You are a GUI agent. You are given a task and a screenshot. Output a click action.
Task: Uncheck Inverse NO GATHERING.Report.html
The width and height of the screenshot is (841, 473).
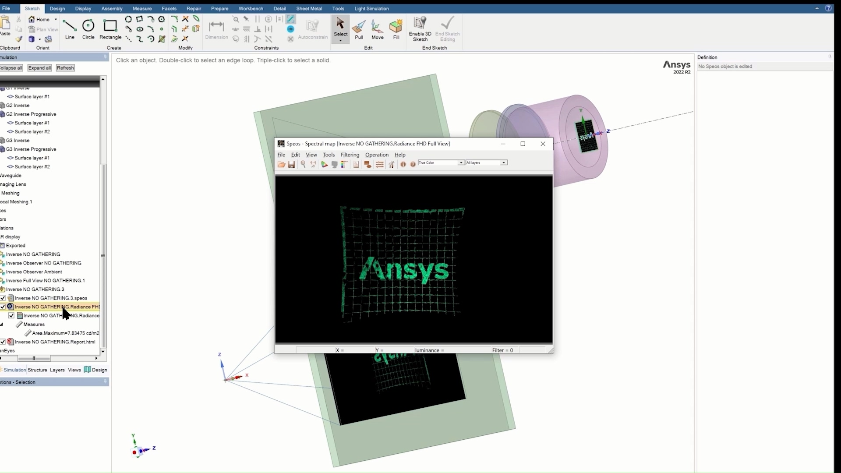(4, 342)
